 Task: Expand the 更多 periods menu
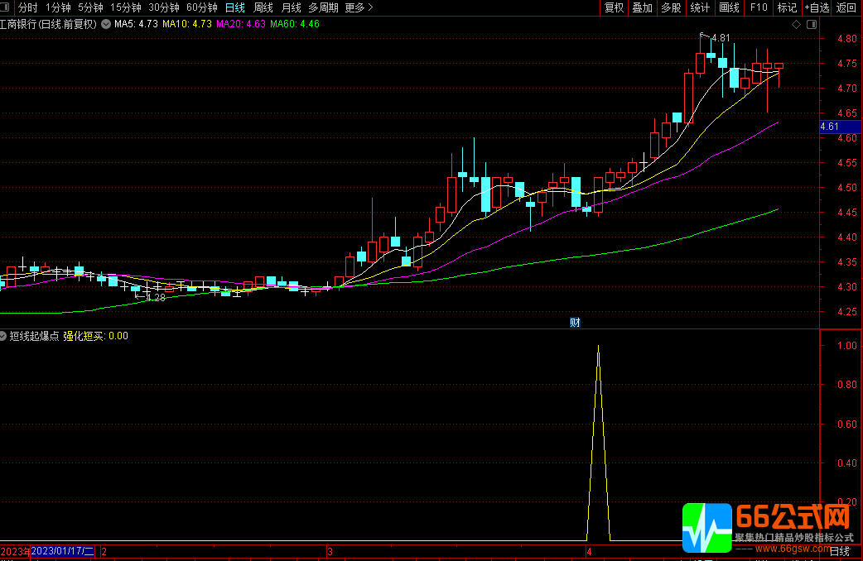(x=359, y=7)
